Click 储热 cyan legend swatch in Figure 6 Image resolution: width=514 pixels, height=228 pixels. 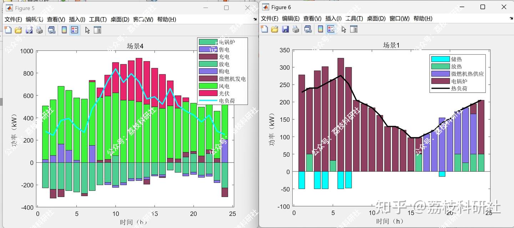tap(440, 59)
